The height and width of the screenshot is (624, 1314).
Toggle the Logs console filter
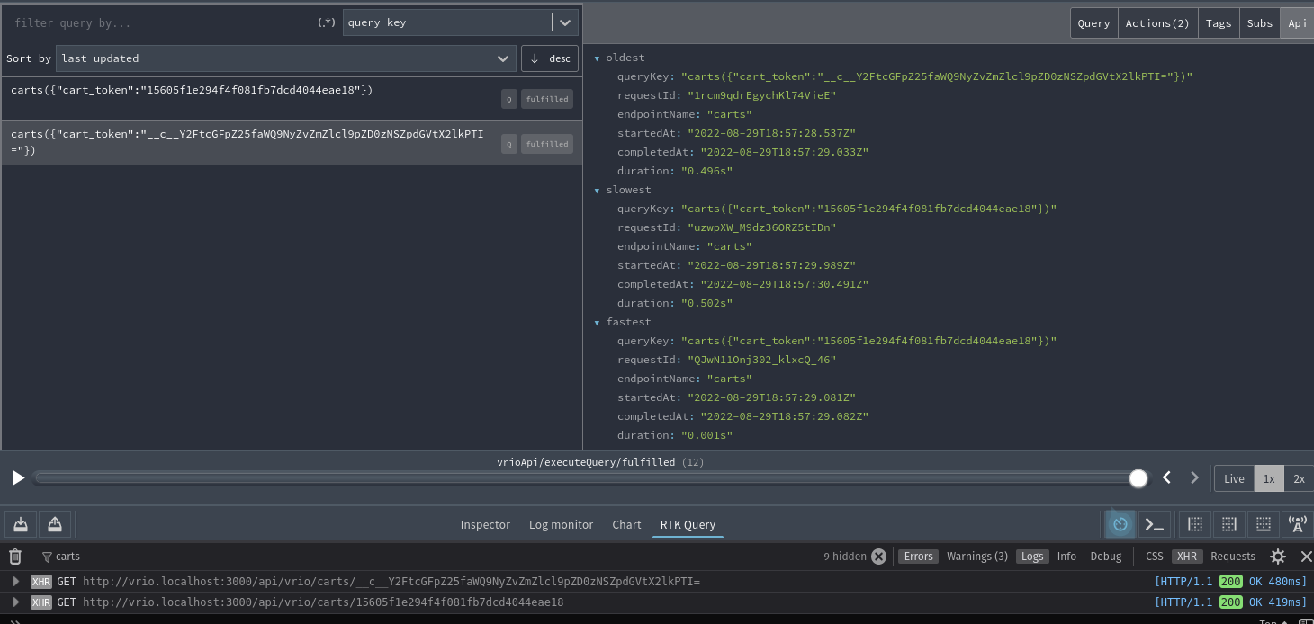click(x=1032, y=557)
